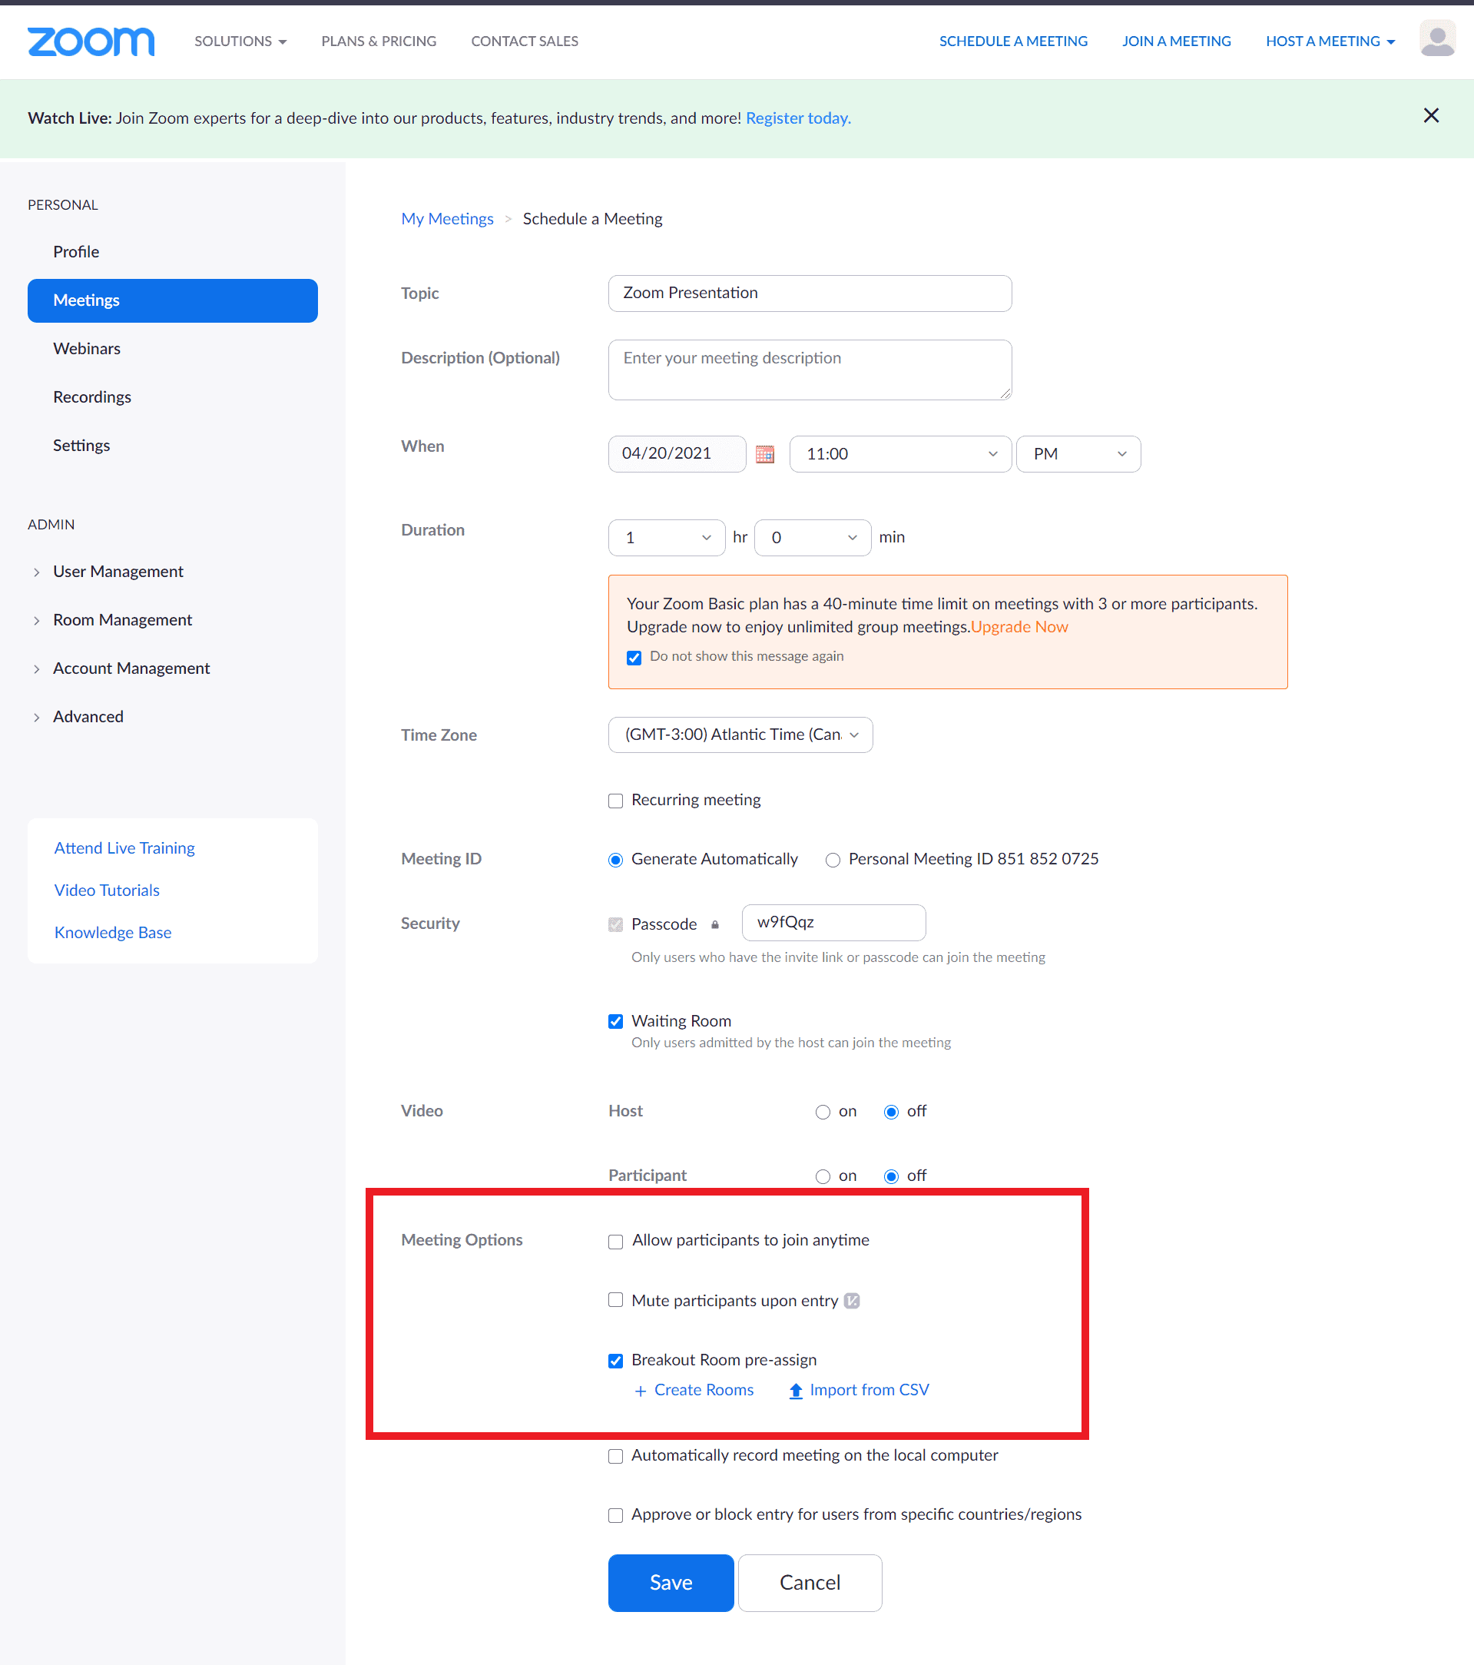Click the date field 04/20/2021
This screenshot has height=1665, width=1474.
[677, 455]
